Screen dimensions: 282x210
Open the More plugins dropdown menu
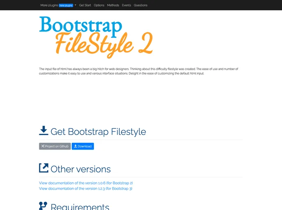pos(58,5)
